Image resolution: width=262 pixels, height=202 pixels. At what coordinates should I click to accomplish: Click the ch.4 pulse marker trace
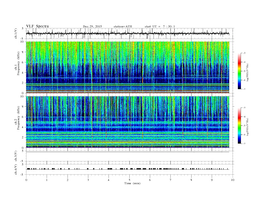click(x=128, y=169)
